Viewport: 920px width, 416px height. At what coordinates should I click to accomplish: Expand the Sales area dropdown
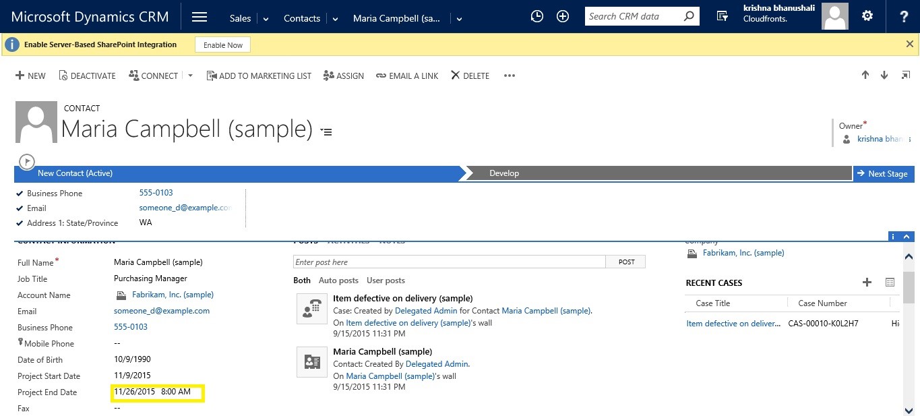(266, 19)
